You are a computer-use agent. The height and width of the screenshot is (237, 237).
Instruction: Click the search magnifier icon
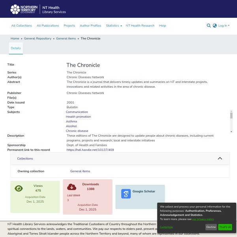pyautogui.click(x=209, y=26)
